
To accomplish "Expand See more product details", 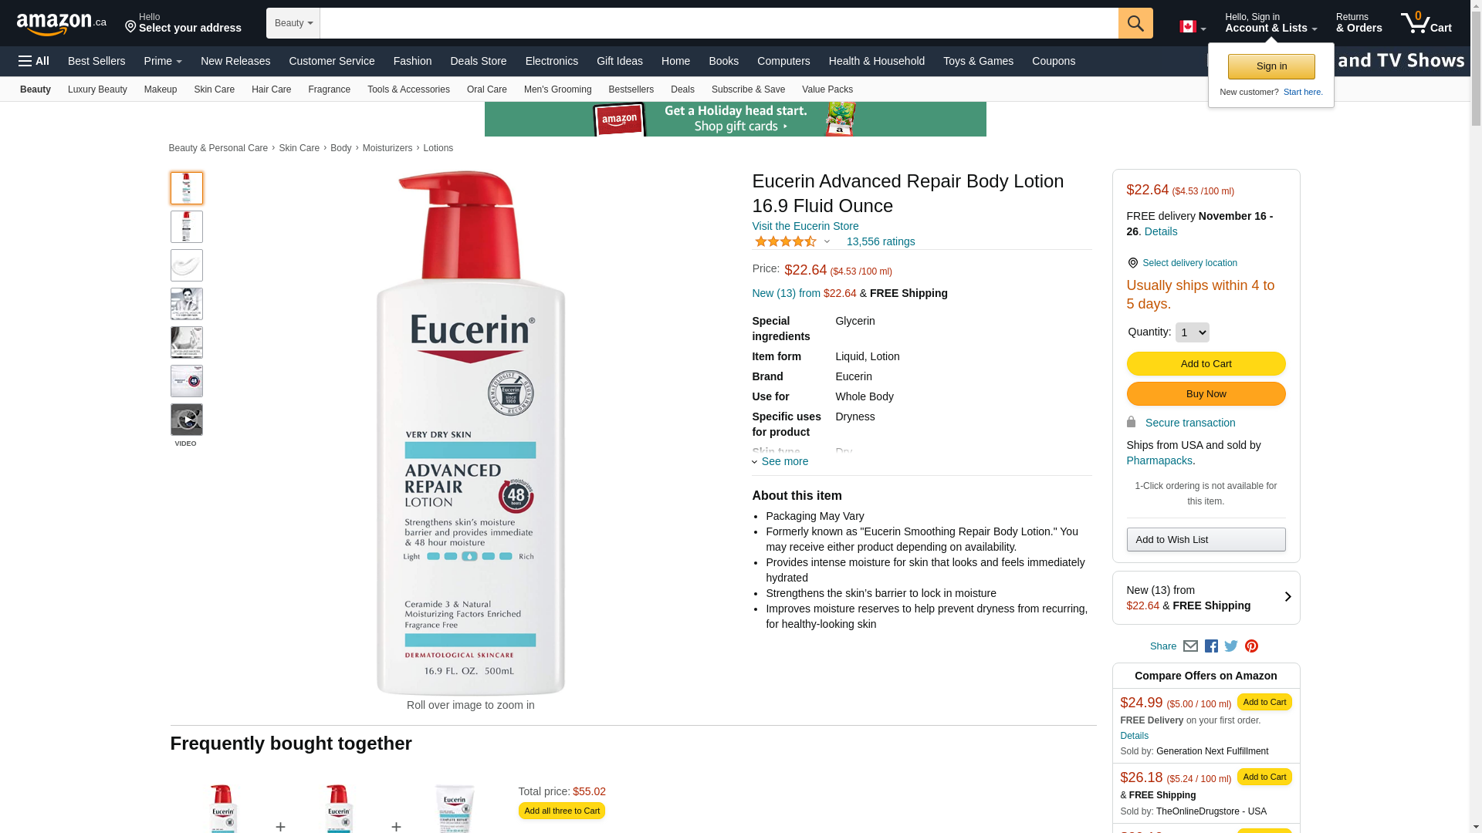I will point(780,461).
